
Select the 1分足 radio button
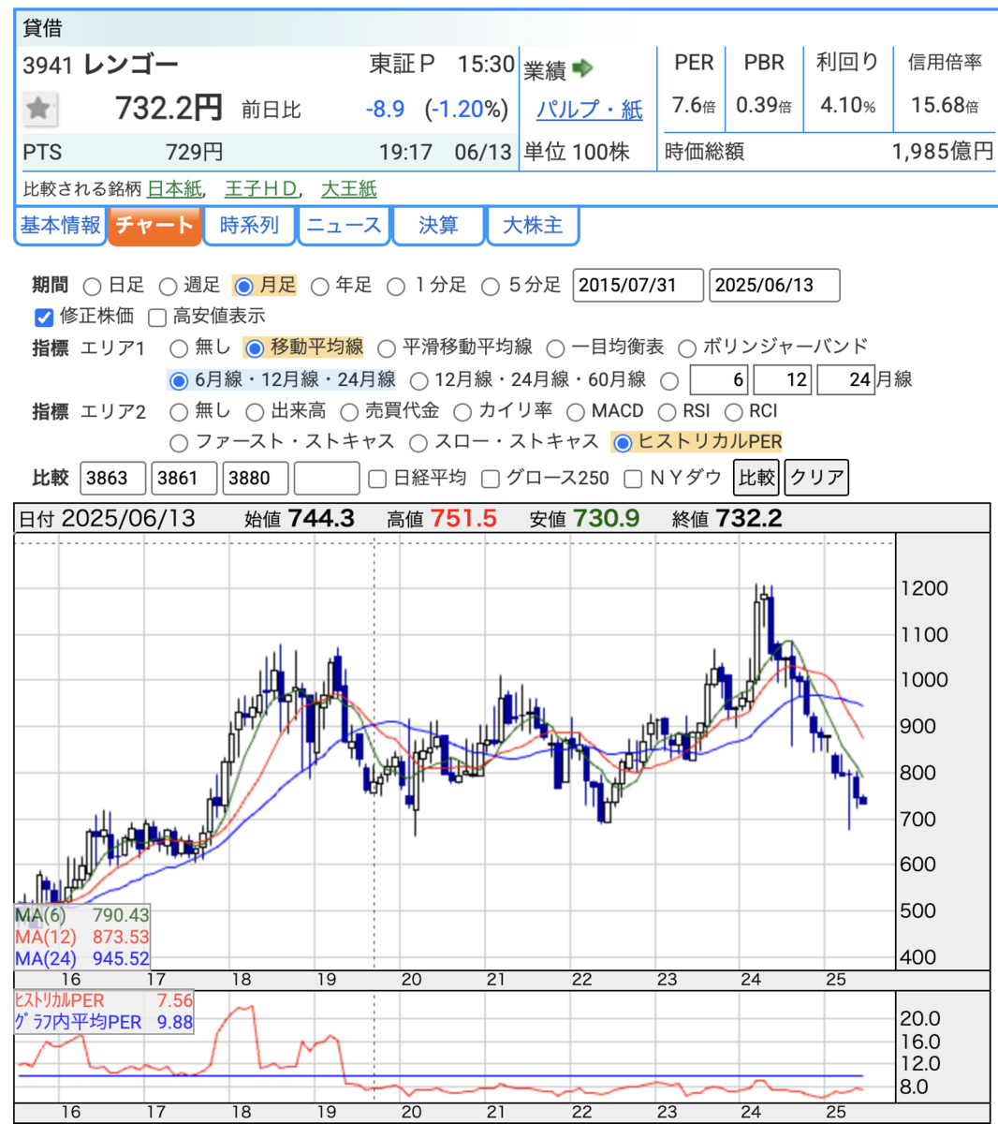click(x=396, y=286)
